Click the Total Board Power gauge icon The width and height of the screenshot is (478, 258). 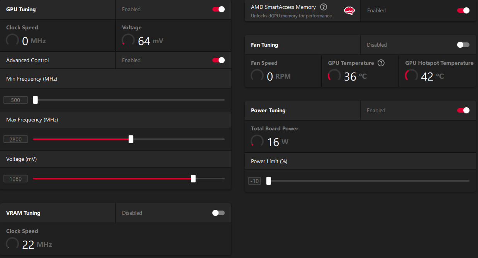coord(257,141)
